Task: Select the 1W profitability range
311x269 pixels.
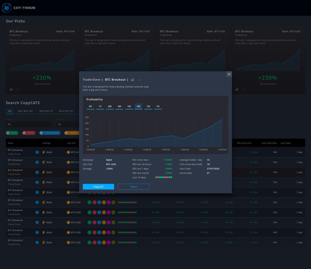Action: pyautogui.click(x=148, y=107)
